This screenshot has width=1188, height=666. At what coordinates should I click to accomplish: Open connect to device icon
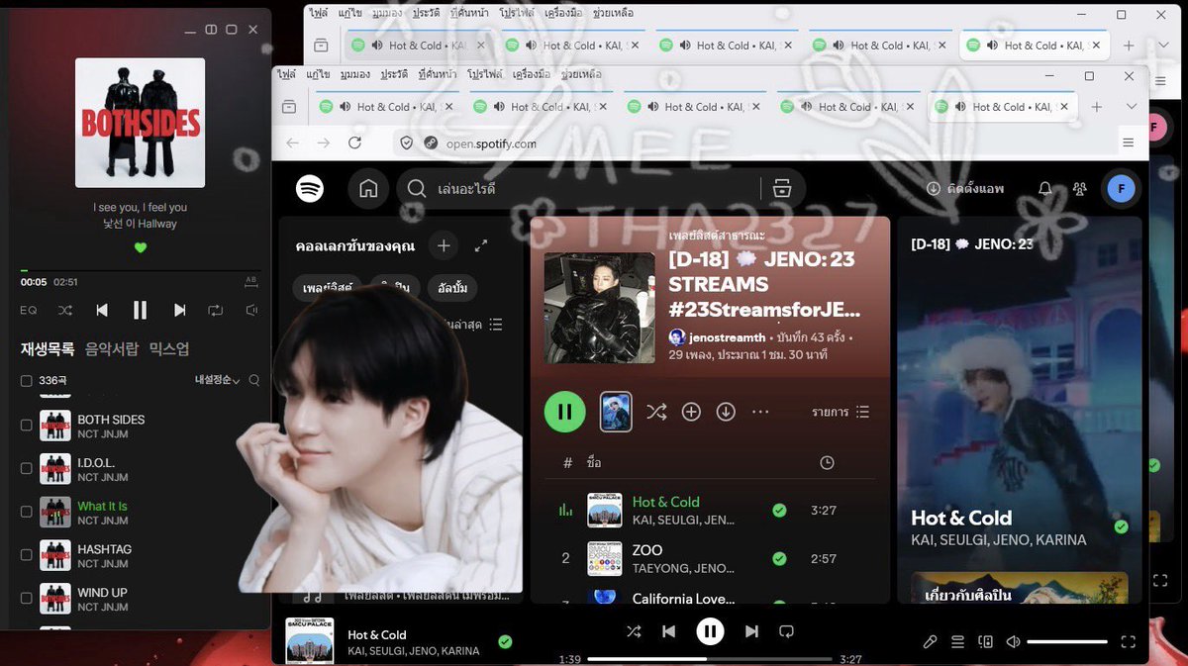985,641
